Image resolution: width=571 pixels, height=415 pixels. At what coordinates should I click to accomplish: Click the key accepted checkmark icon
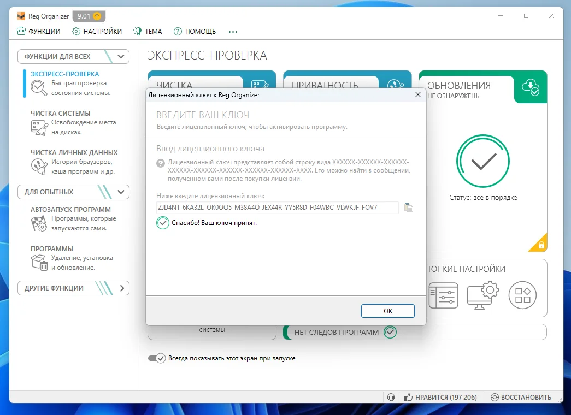[163, 223]
